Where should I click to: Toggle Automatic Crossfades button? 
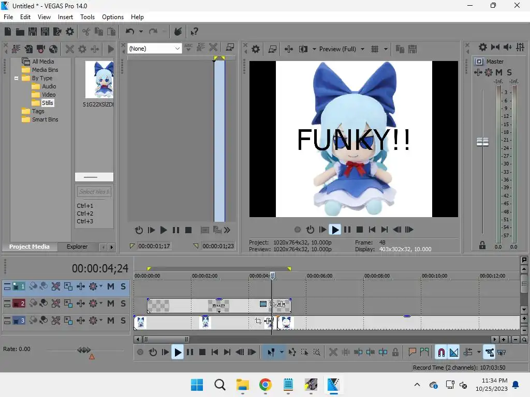[453, 353]
